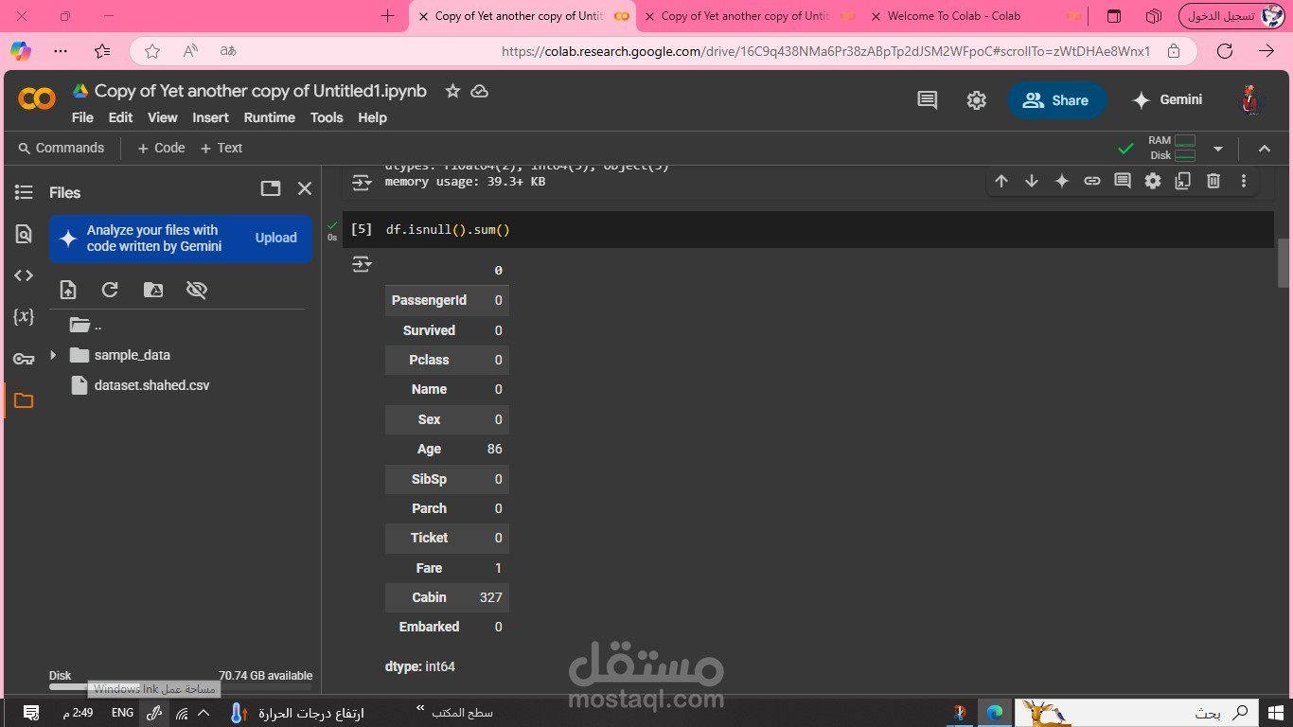Open the Insert menu
The height and width of the screenshot is (727, 1293).
[210, 117]
